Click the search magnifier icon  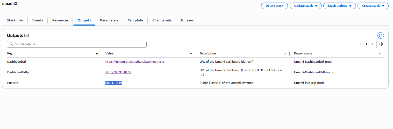tap(11, 44)
